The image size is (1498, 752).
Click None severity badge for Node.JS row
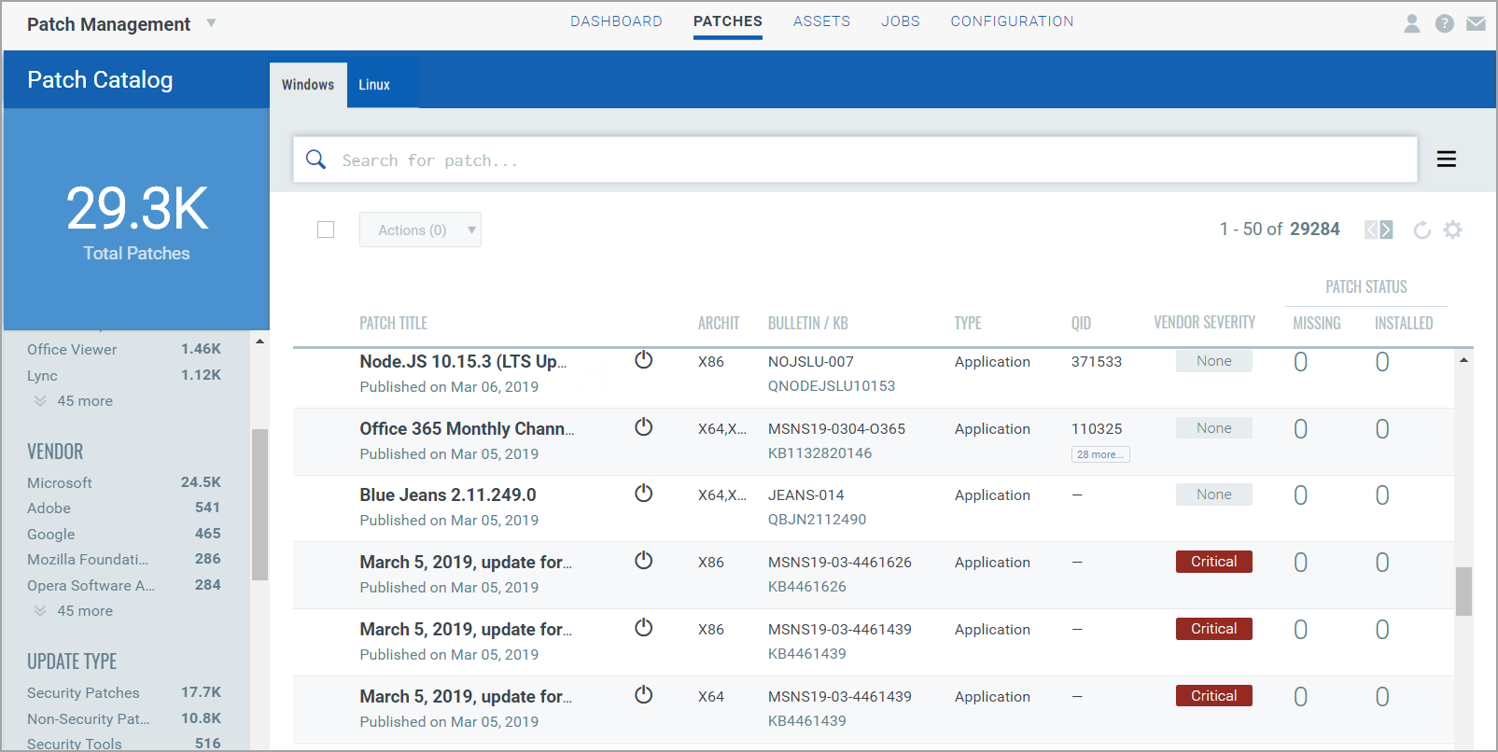[x=1213, y=361]
